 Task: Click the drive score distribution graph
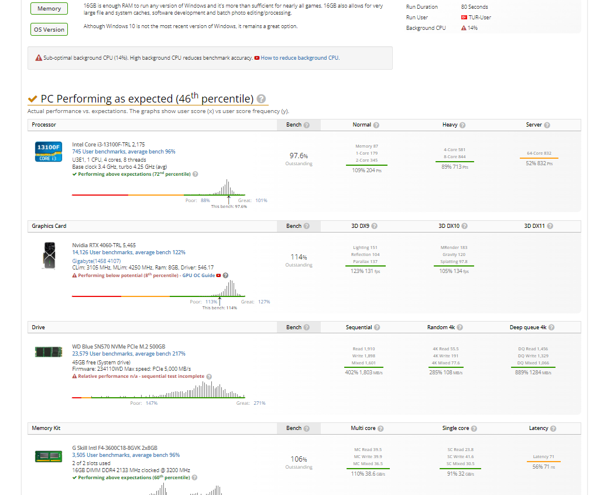coord(159,390)
